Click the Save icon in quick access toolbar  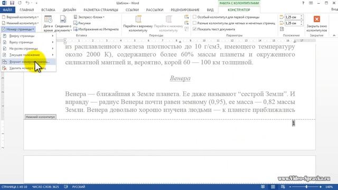click(12, 3)
